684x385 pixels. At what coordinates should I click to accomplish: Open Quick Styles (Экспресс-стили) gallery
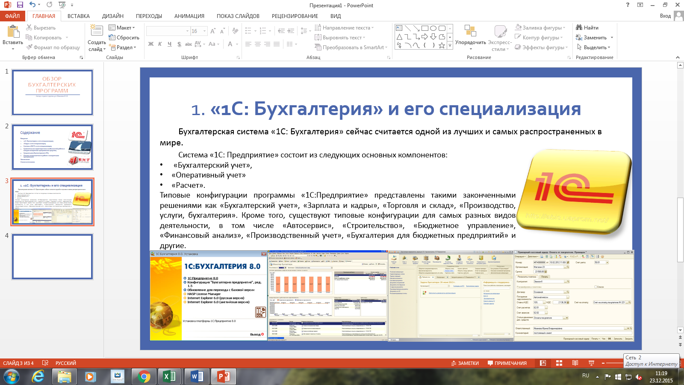500,38
